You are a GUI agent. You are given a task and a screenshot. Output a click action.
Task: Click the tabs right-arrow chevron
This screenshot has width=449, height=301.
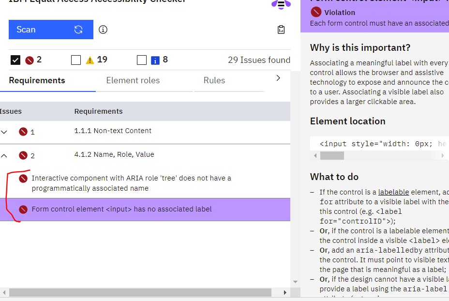point(278,78)
